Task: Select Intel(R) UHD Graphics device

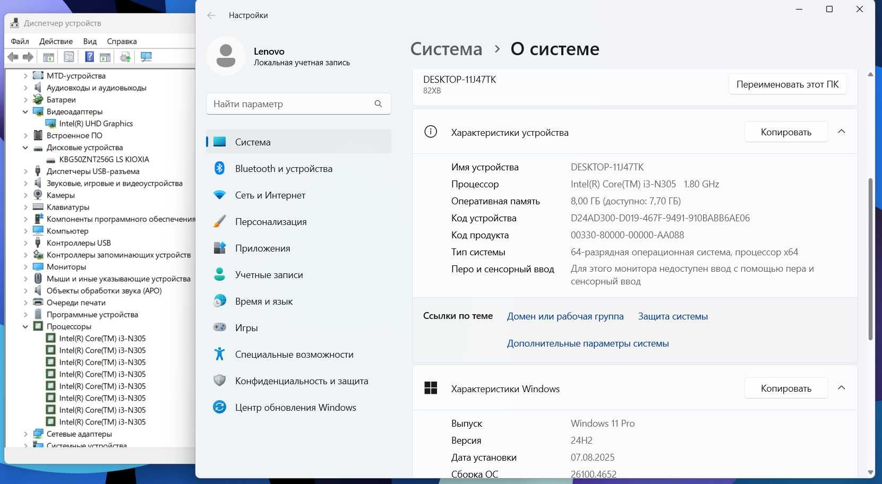Action: (96, 124)
